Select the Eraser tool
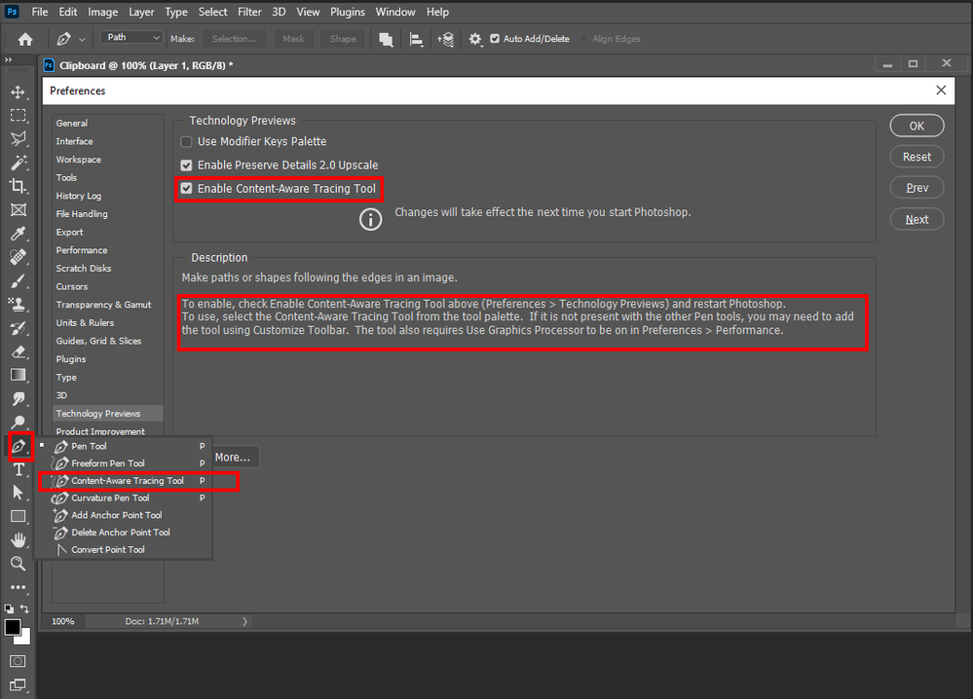Viewport: 973px width, 699px height. 18,351
